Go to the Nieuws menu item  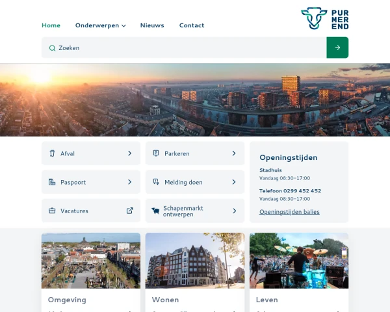152,25
